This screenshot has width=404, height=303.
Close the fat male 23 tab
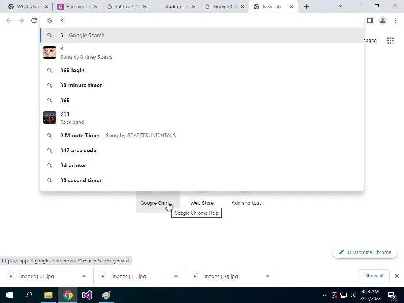(144, 7)
